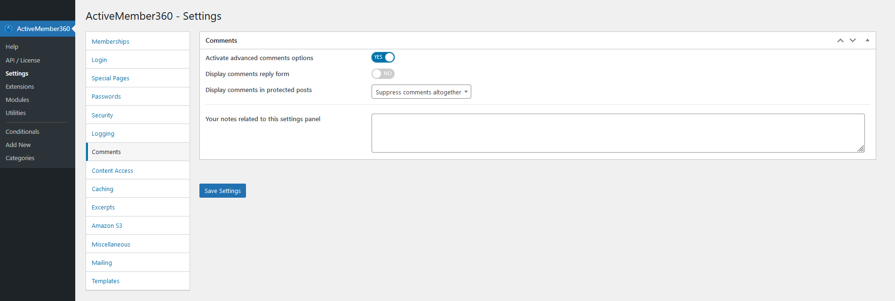Screen dimensions: 895x301
Task: Collapse the Comments panel using triangle toggle
Action: click(867, 40)
